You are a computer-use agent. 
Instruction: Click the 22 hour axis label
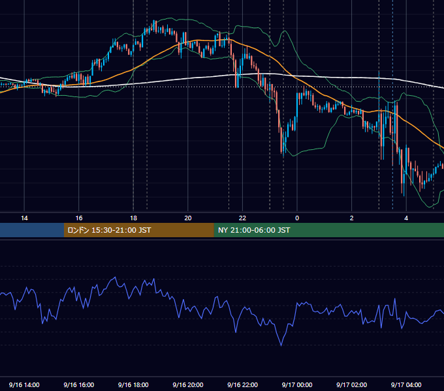(x=242, y=218)
